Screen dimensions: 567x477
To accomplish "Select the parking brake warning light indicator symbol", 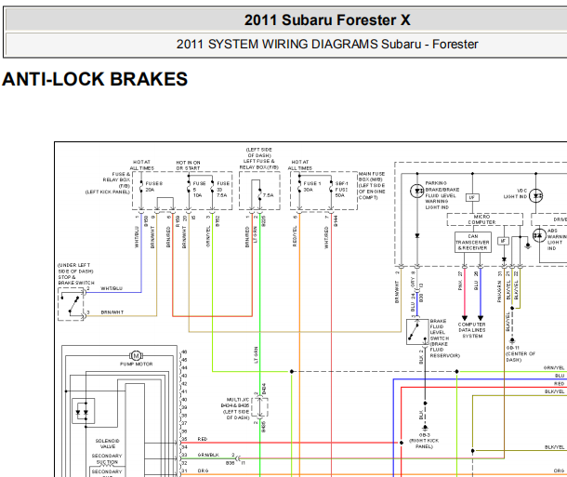I will pos(417,191).
